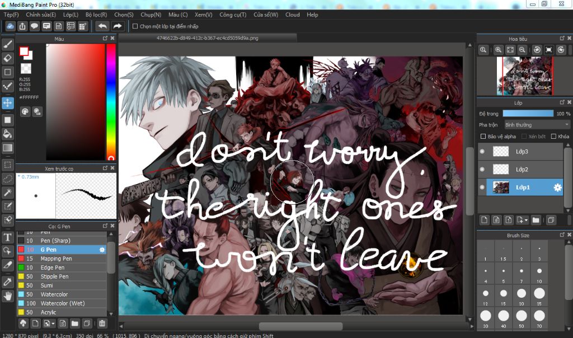Open add-layer dropdown arrow in Lớp panel
Viewport: 573px width, 338px height.
(526, 220)
